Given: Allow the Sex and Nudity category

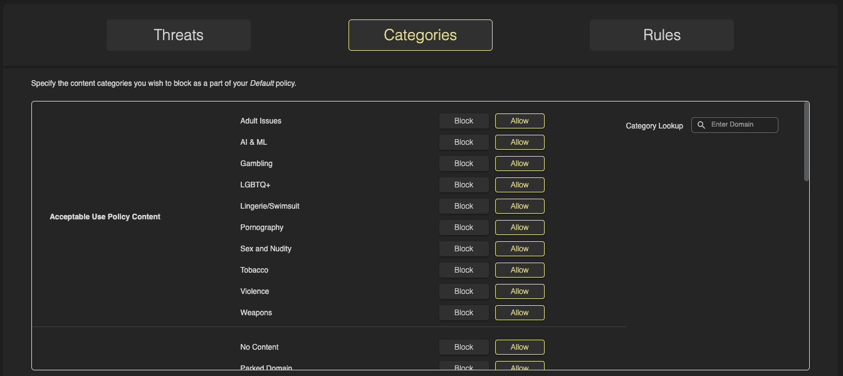Looking at the screenshot, I should (x=520, y=249).
